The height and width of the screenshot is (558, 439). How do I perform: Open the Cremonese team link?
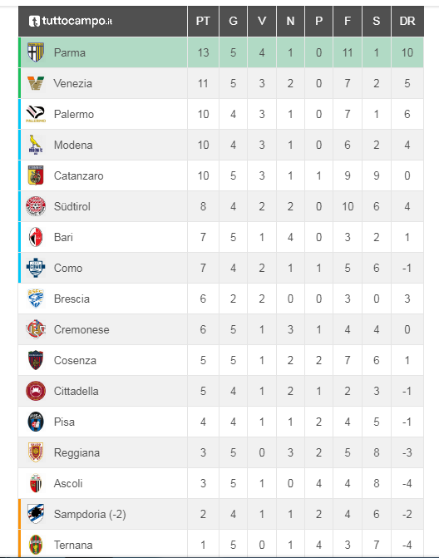tap(81, 329)
